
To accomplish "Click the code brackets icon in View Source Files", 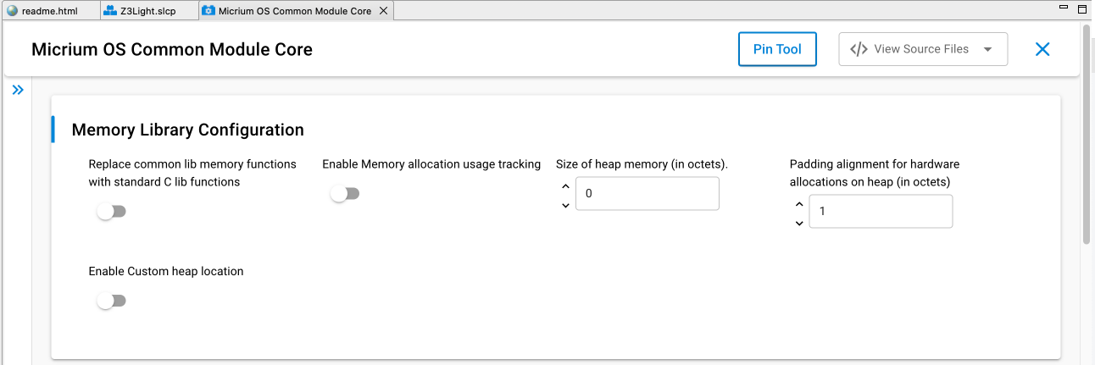I will [x=859, y=49].
